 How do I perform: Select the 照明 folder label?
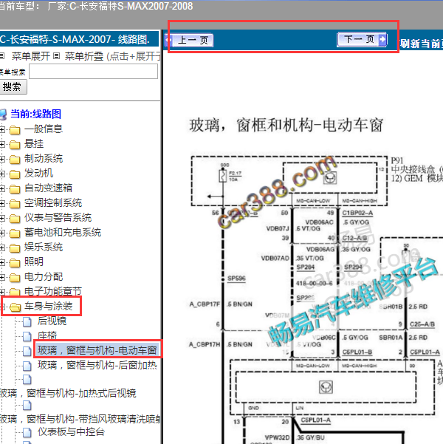(34, 262)
